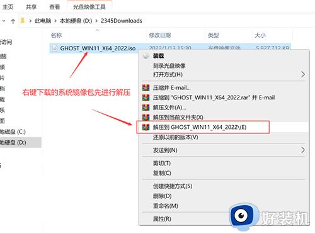
Task: Open the 打开方式(H) menu entry
Action: (168, 74)
